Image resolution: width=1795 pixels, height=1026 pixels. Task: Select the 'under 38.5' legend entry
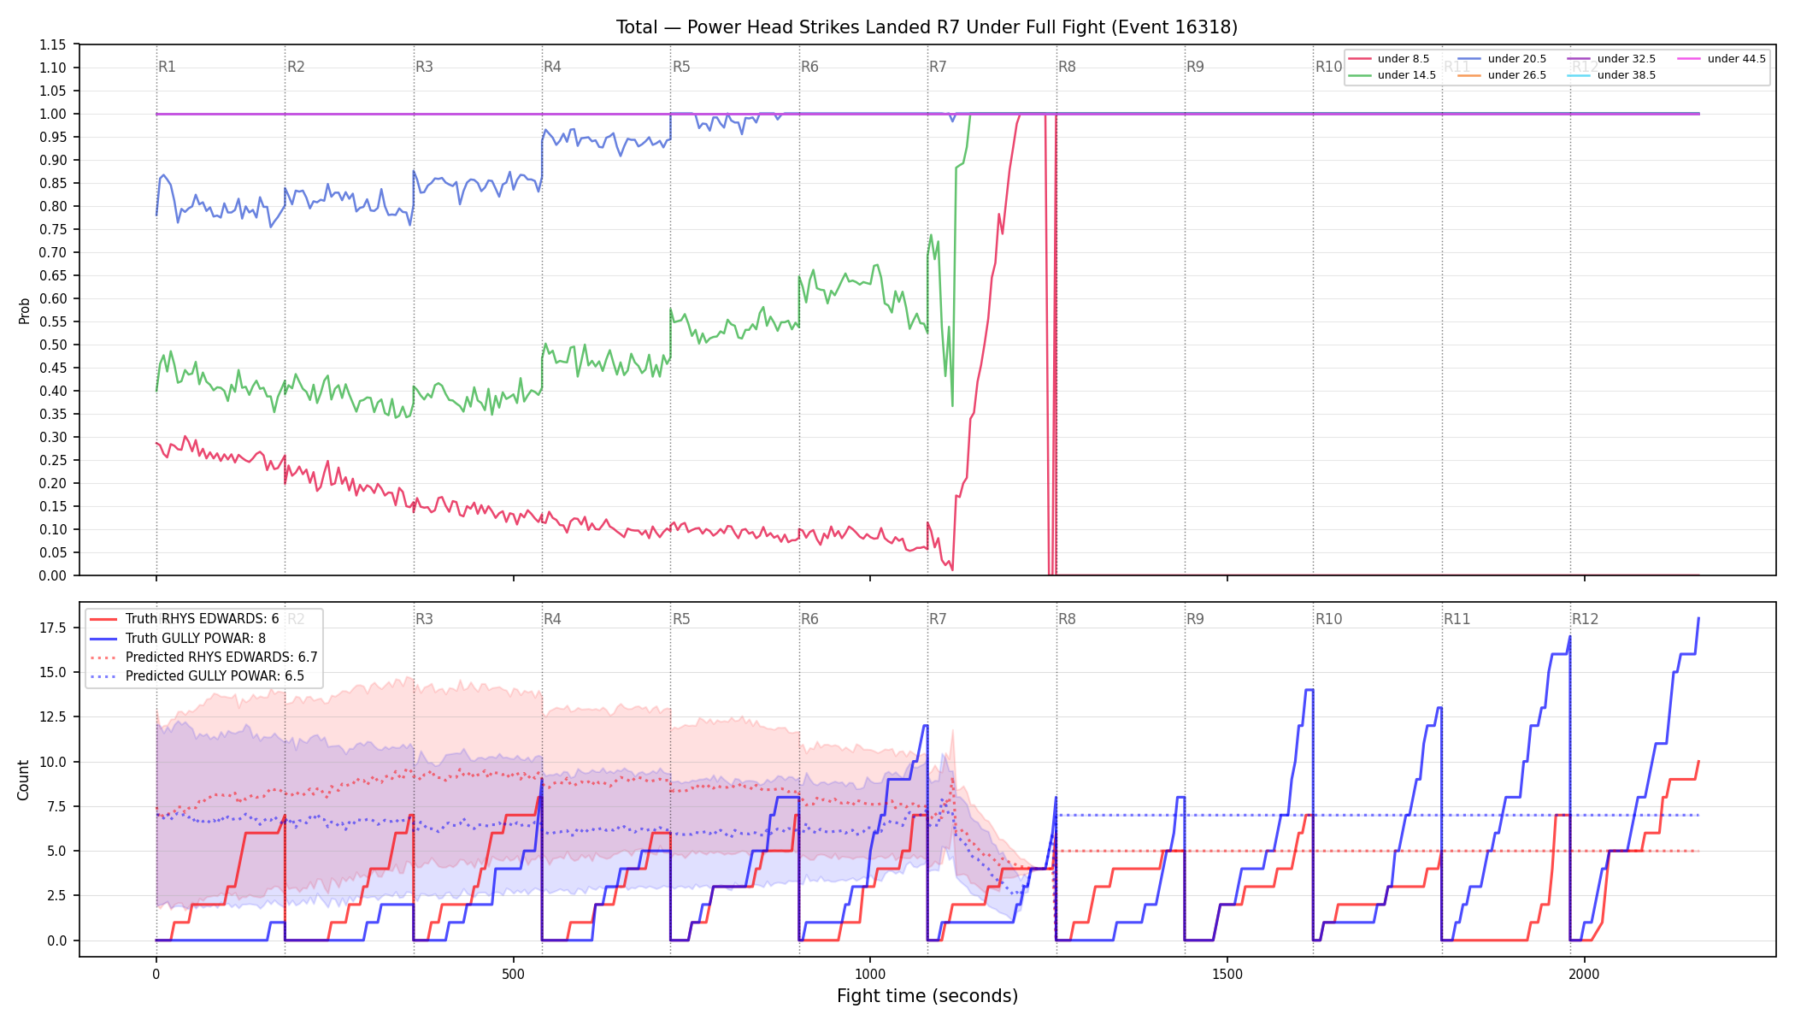(1611, 75)
